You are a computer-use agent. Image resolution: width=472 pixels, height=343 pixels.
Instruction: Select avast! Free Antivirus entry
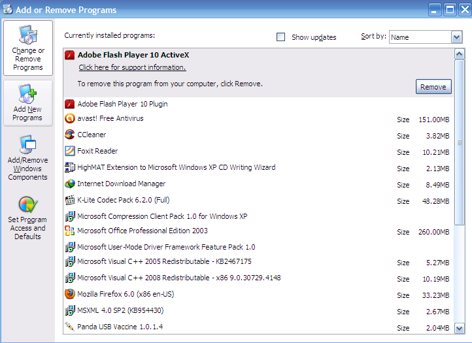[x=258, y=119]
